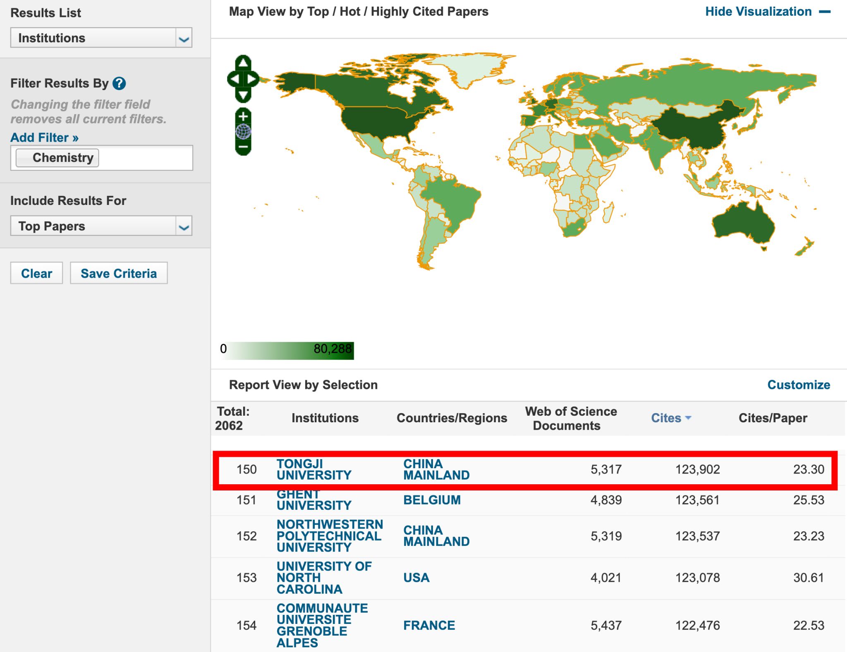Pan the map left with arrow
This screenshot has height=652, width=847.
234,79
